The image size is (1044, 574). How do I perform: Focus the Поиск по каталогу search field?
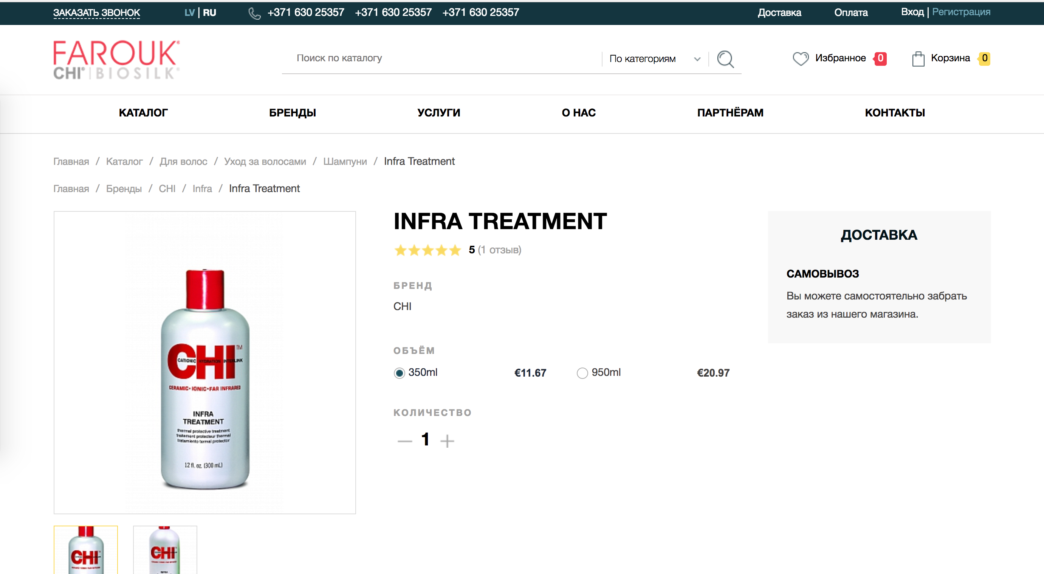(442, 58)
